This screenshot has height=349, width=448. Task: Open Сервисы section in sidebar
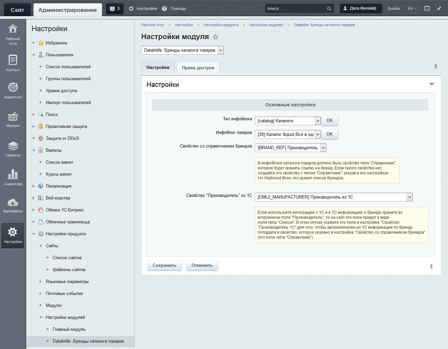[x=13, y=149]
